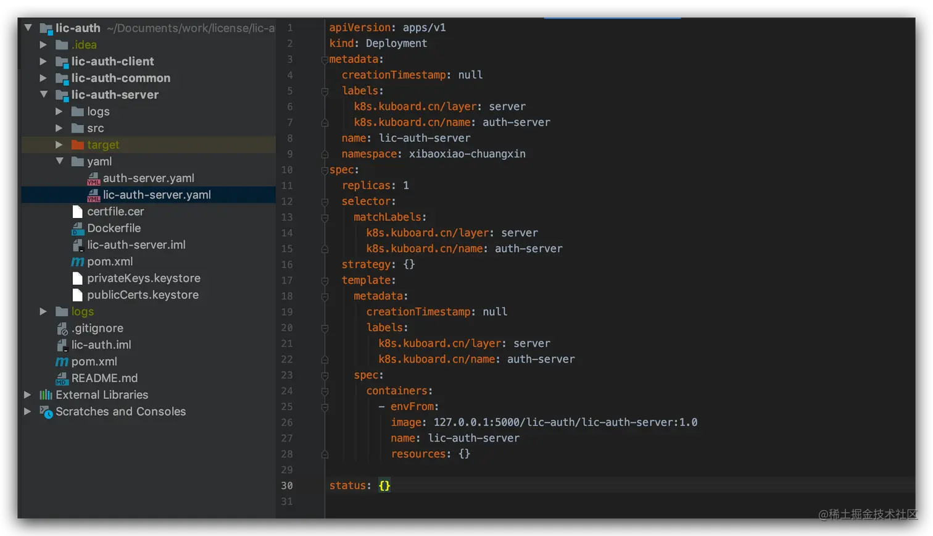The width and height of the screenshot is (933, 536).
Task: Click the lic-auth.iml file icon
Action: [x=62, y=345]
